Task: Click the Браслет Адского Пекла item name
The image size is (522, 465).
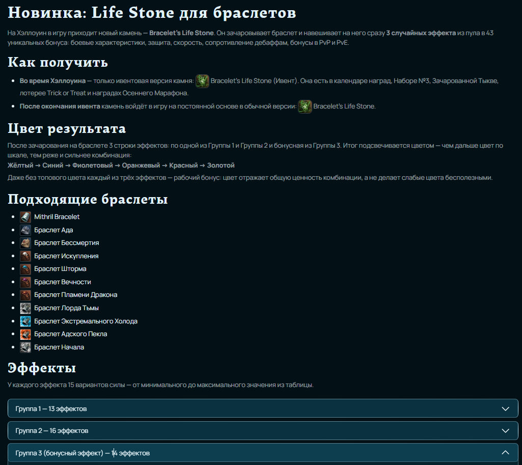Action: (x=71, y=334)
